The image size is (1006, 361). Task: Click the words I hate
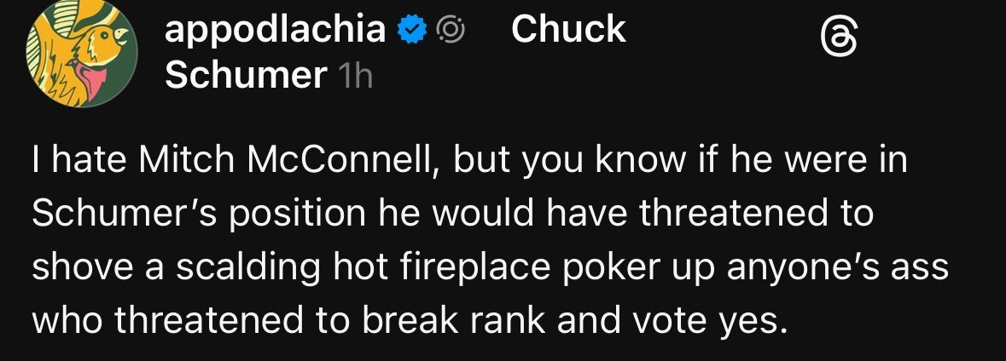click(79, 163)
